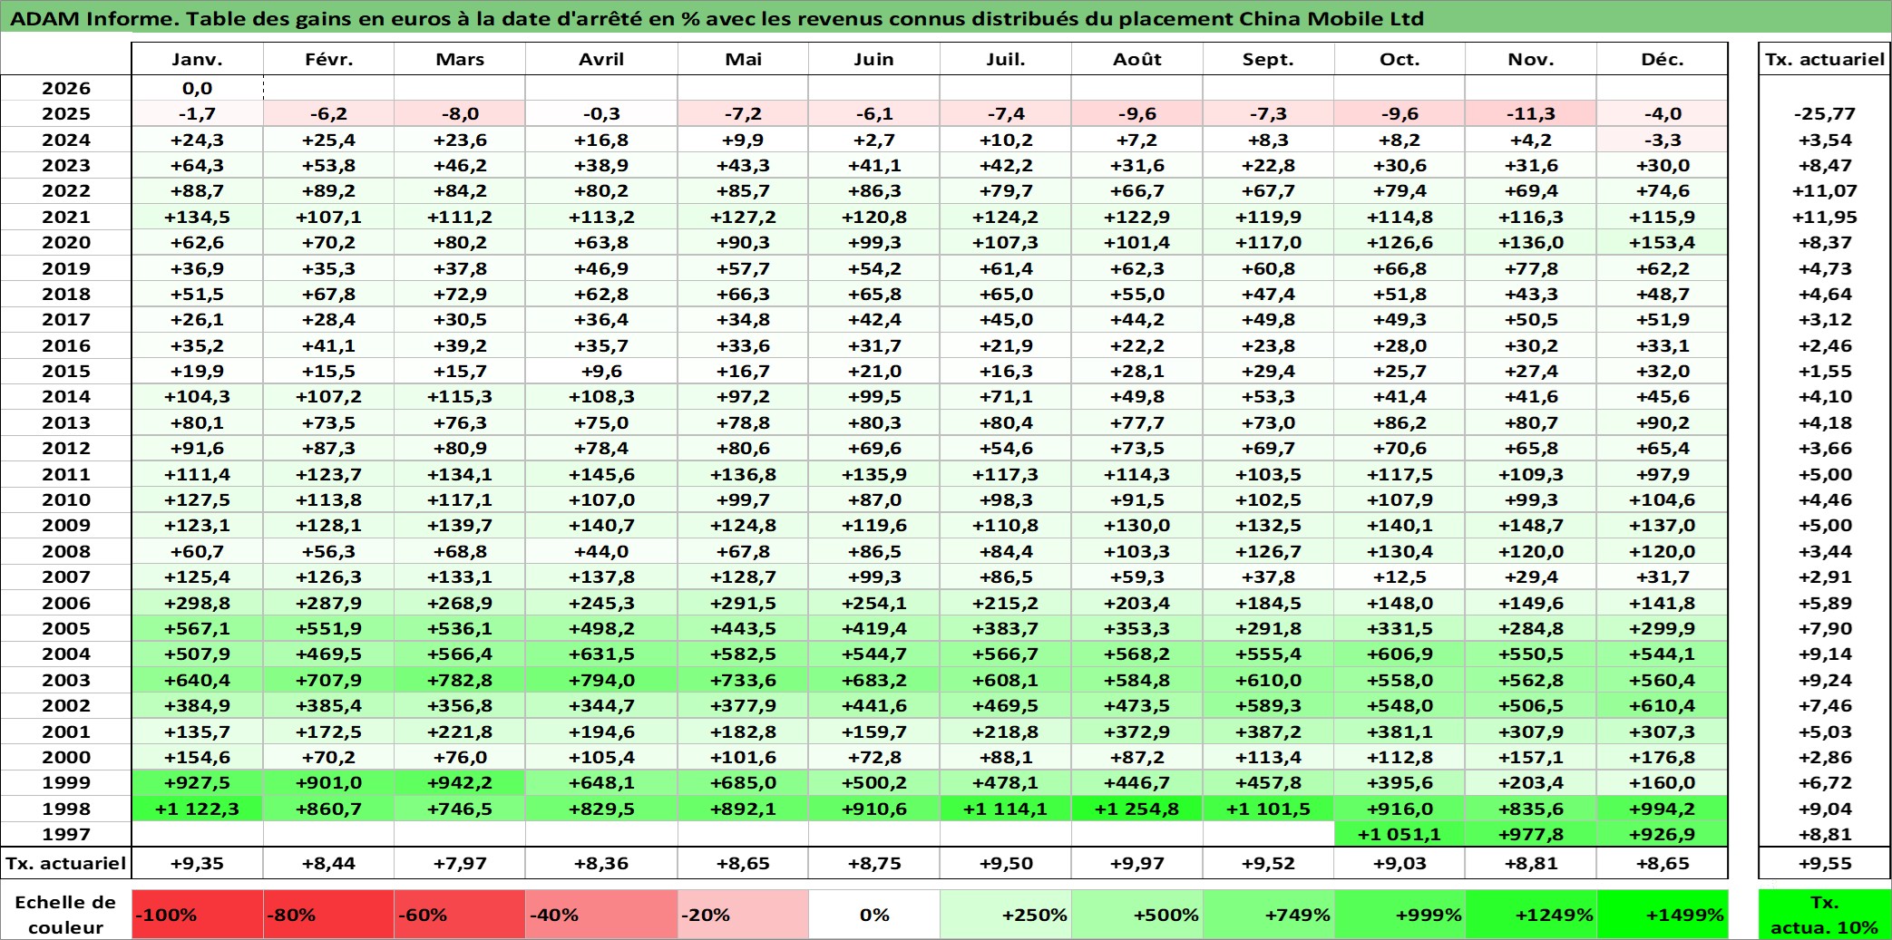Click the '-25,77' actuarial rate for 2025

click(x=1824, y=113)
